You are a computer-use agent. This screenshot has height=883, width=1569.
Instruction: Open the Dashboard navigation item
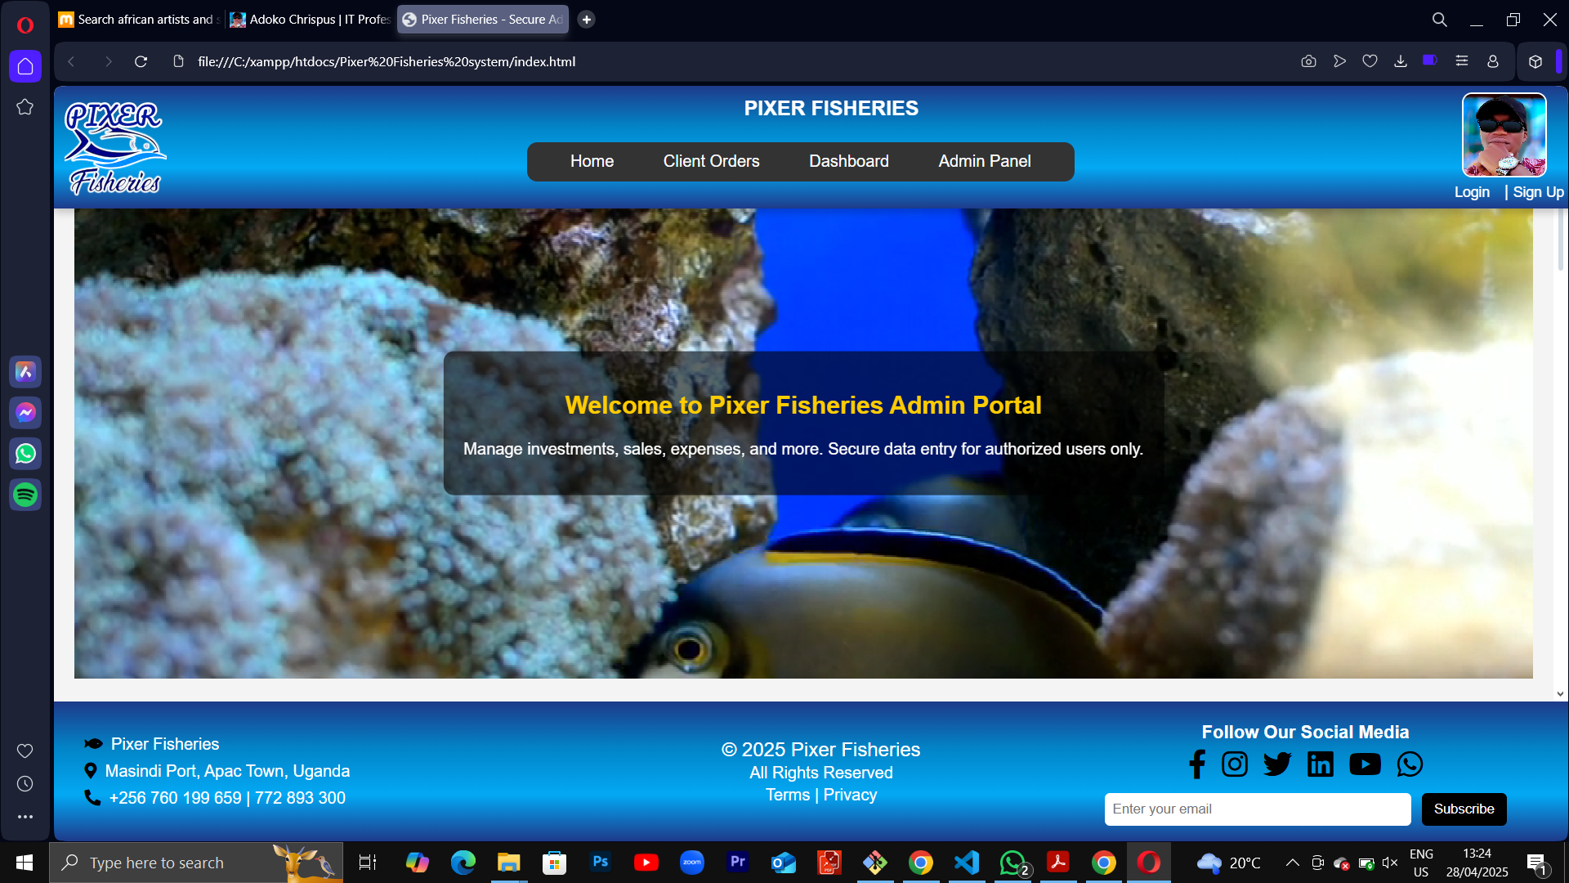pyautogui.click(x=848, y=161)
